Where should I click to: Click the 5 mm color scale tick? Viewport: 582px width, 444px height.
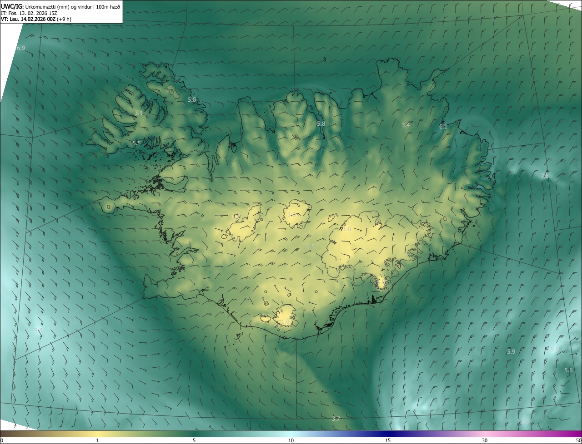[x=194, y=440]
